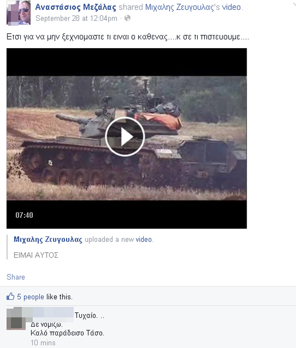Click the tank video thumbnail
The image size is (296, 348).
pos(126,138)
